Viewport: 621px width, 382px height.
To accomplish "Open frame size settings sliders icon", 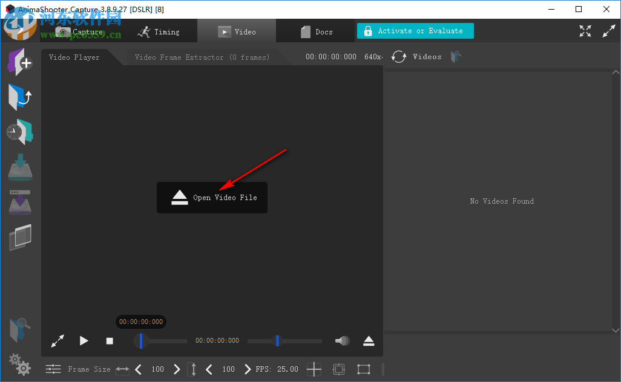I will (x=53, y=369).
